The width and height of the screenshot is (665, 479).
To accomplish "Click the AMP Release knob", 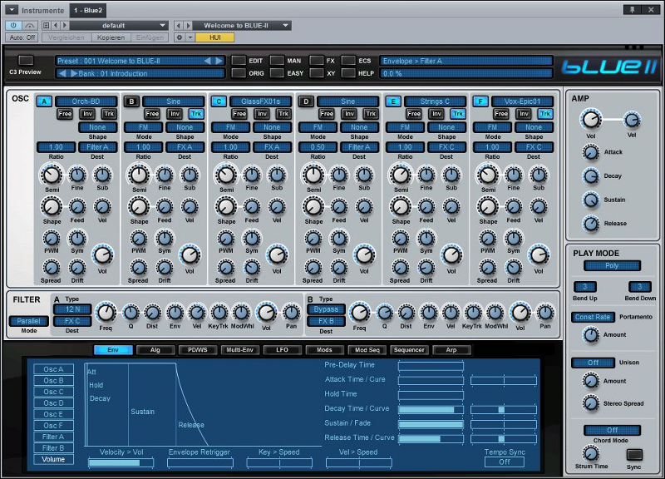I will [590, 223].
